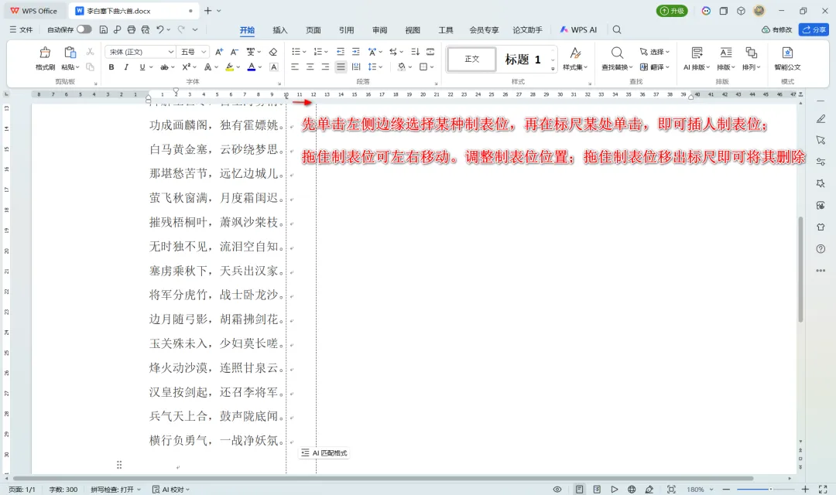Open the Review (审阅) ribbon tab
The height and width of the screenshot is (495, 836).
tap(379, 30)
